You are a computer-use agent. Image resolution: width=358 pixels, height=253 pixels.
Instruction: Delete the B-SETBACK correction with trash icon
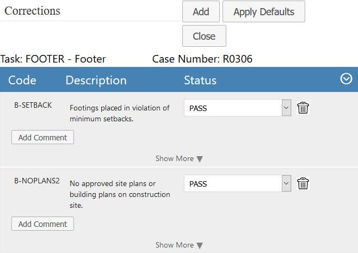303,108
